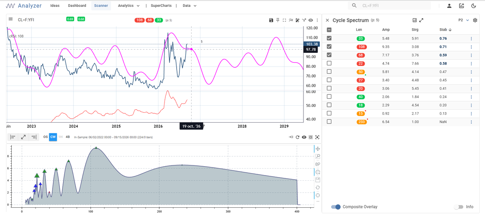Toggle Composite Overlay switch
Viewport: 485px width, 215px height.
click(x=335, y=207)
